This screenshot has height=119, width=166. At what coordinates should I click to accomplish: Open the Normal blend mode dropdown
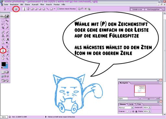(126, 107)
